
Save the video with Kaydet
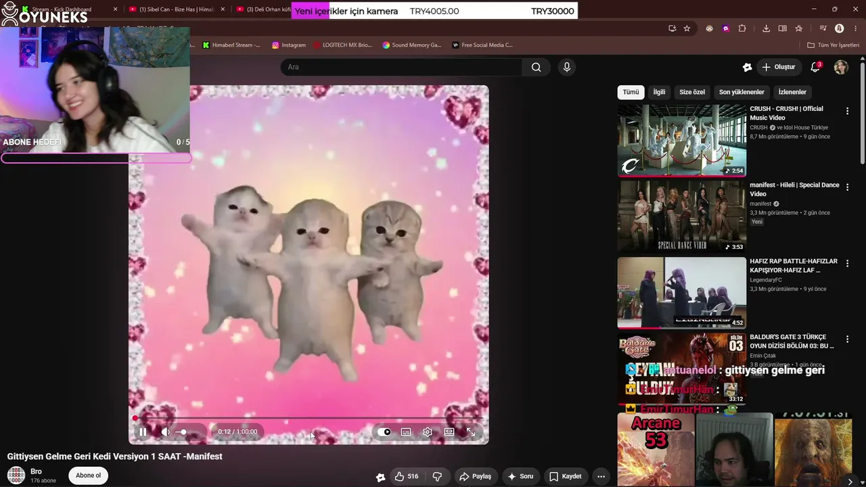(x=566, y=476)
